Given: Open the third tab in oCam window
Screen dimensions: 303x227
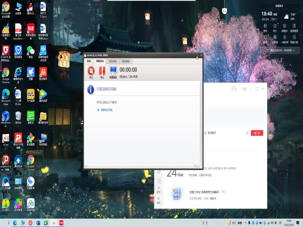Looking at the screenshot, I should pyautogui.click(x=113, y=61).
